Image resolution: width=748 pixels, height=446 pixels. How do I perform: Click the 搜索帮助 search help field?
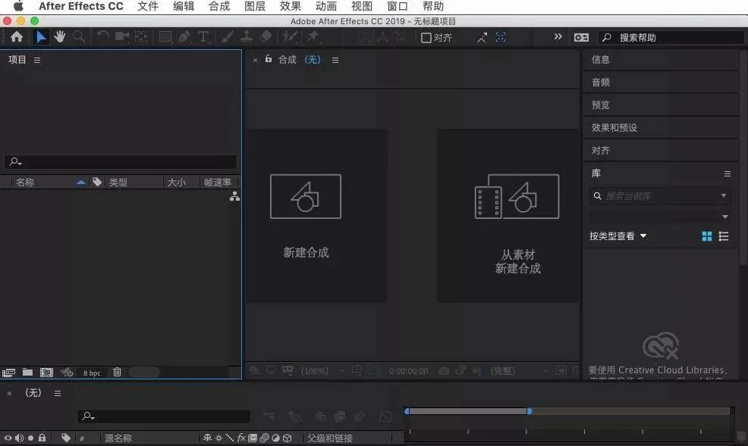click(671, 38)
